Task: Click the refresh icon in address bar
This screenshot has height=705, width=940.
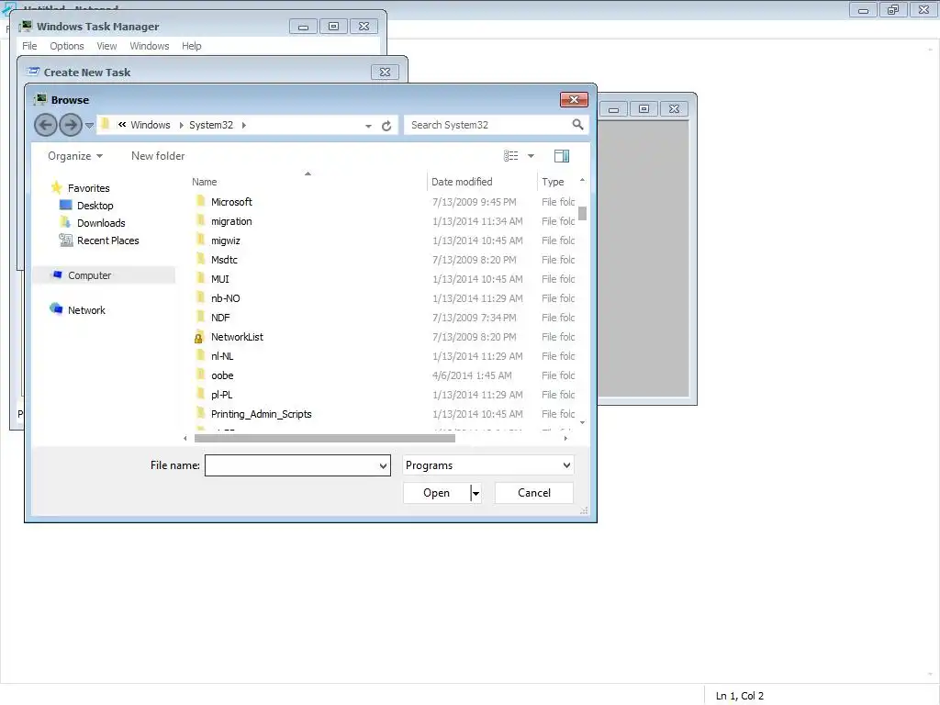Action: [386, 125]
